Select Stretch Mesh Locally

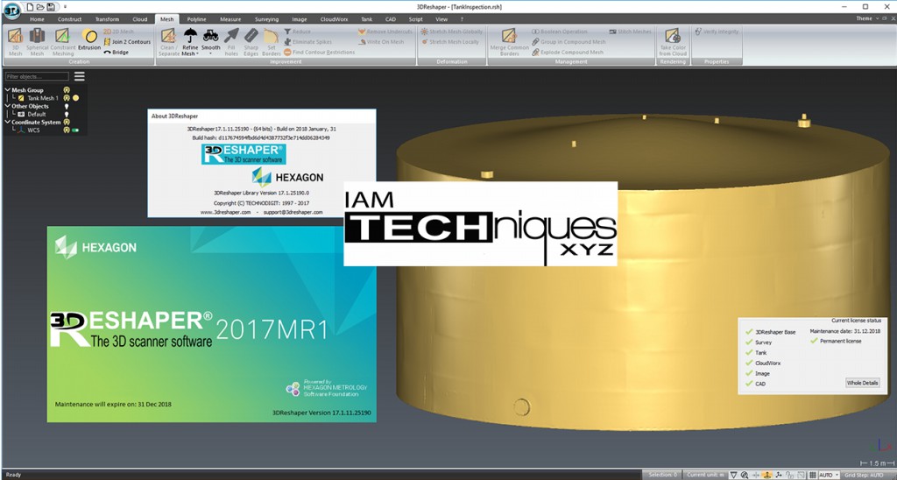coord(450,42)
